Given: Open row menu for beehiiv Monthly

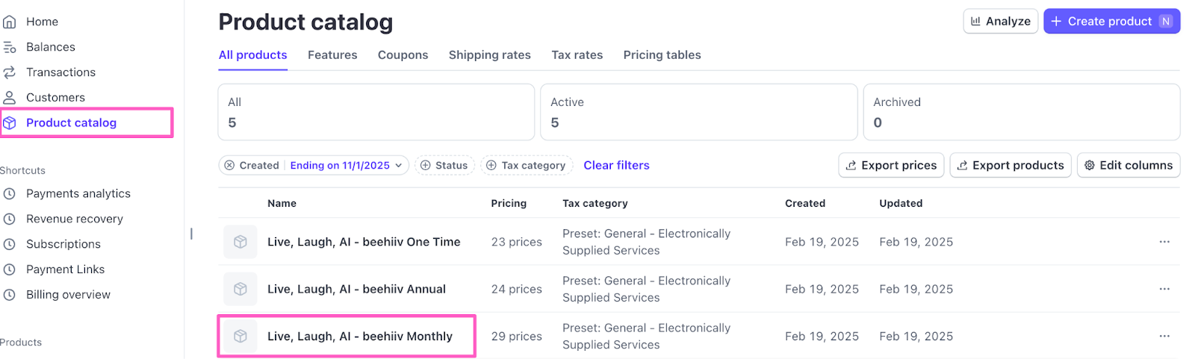Looking at the screenshot, I should coord(1164,337).
